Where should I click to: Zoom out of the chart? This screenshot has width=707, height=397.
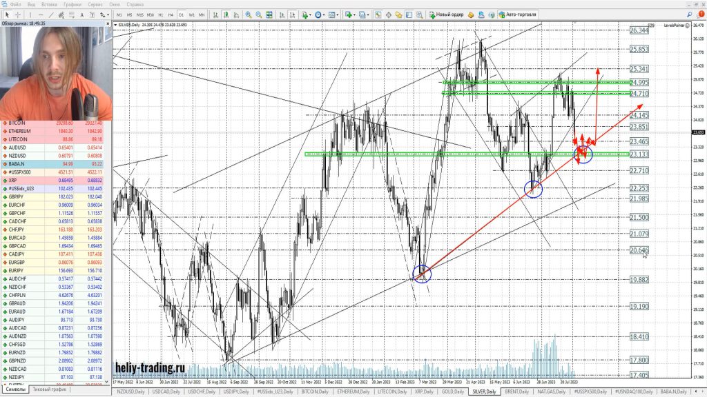(258, 14)
